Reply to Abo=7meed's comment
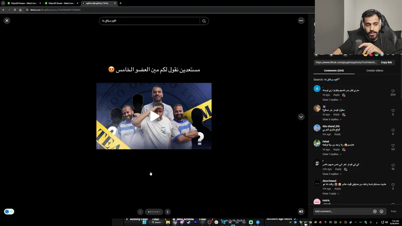 pyautogui.click(x=338, y=189)
